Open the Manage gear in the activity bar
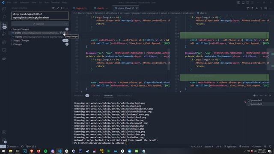The width and height of the screenshot is (274, 154). click(4, 140)
